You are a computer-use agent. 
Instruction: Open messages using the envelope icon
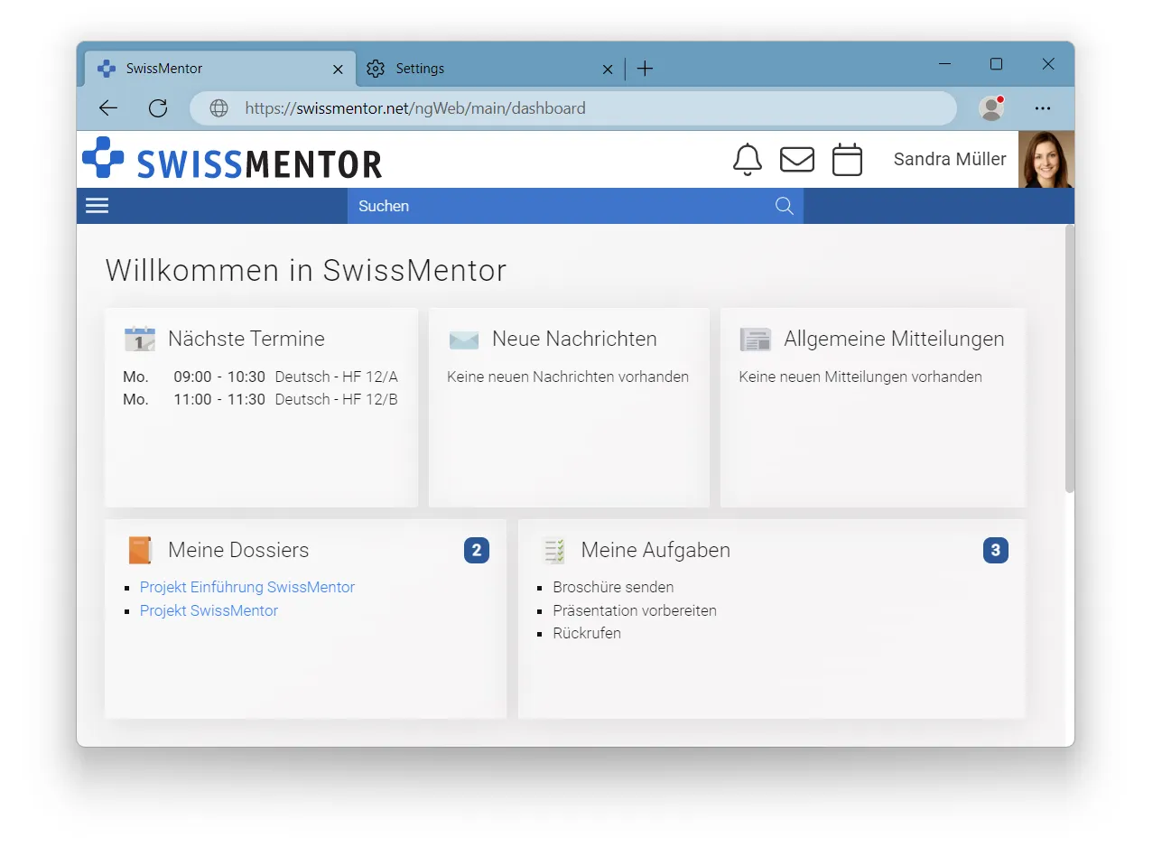pyautogui.click(x=797, y=159)
